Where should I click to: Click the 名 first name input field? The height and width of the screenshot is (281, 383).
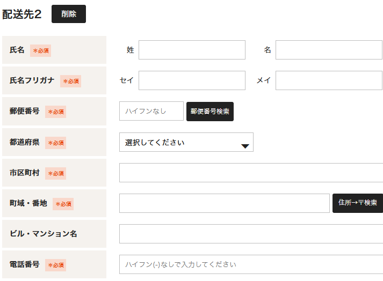click(x=329, y=50)
